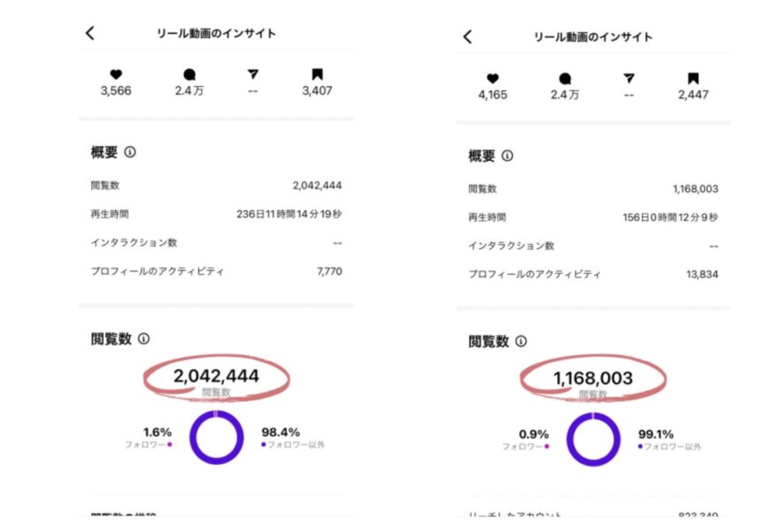The image size is (774, 520).
Task: Tap the bookmark icon above 2,447
Action: 693,78
